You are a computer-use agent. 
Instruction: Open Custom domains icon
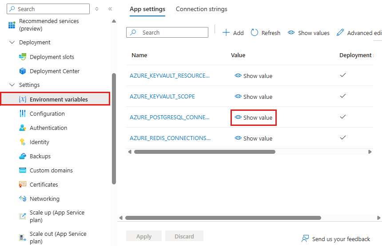pos(23,170)
